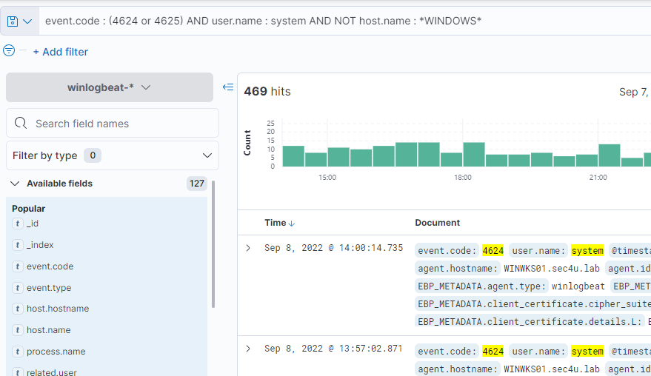Click the event.code field type icon
Viewport: 651px width, 376px height.
point(17,266)
